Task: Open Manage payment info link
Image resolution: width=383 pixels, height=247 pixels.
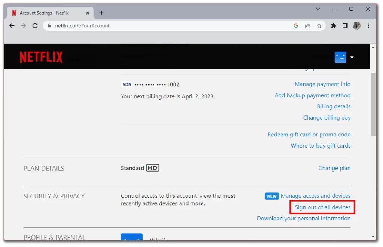Action: [322, 84]
